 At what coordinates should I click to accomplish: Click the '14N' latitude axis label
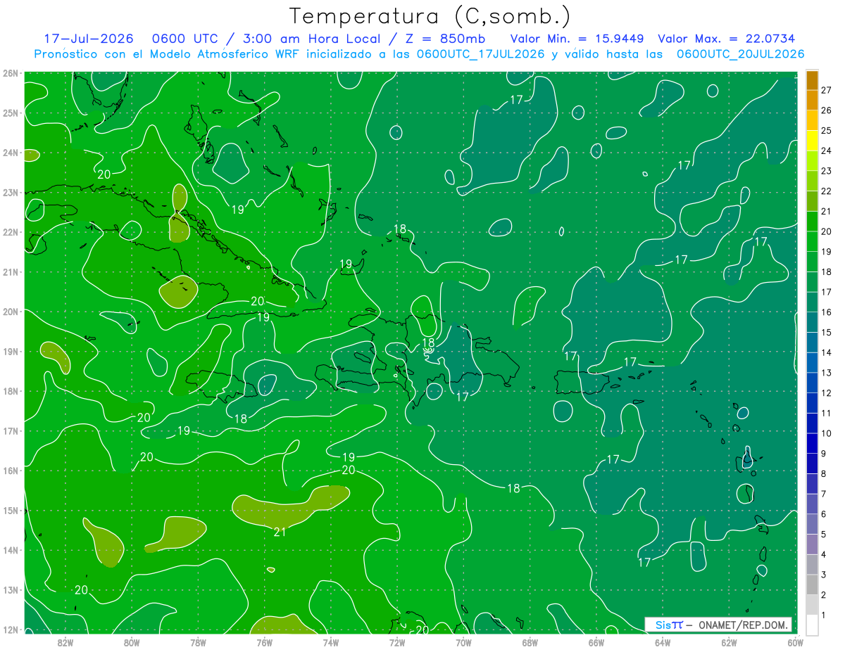[11, 550]
